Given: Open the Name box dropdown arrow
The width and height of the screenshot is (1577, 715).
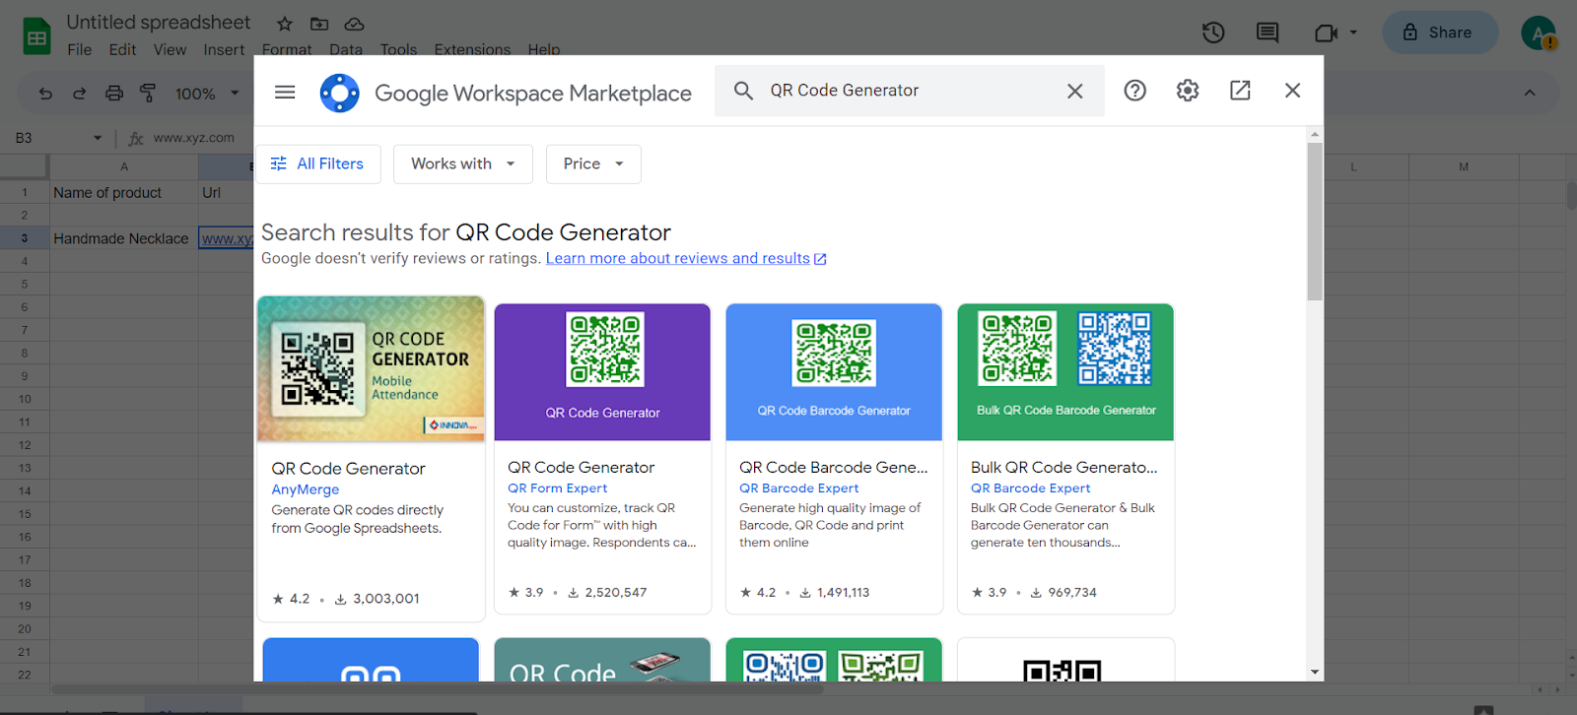Looking at the screenshot, I should pyautogui.click(x=98, y=138).
